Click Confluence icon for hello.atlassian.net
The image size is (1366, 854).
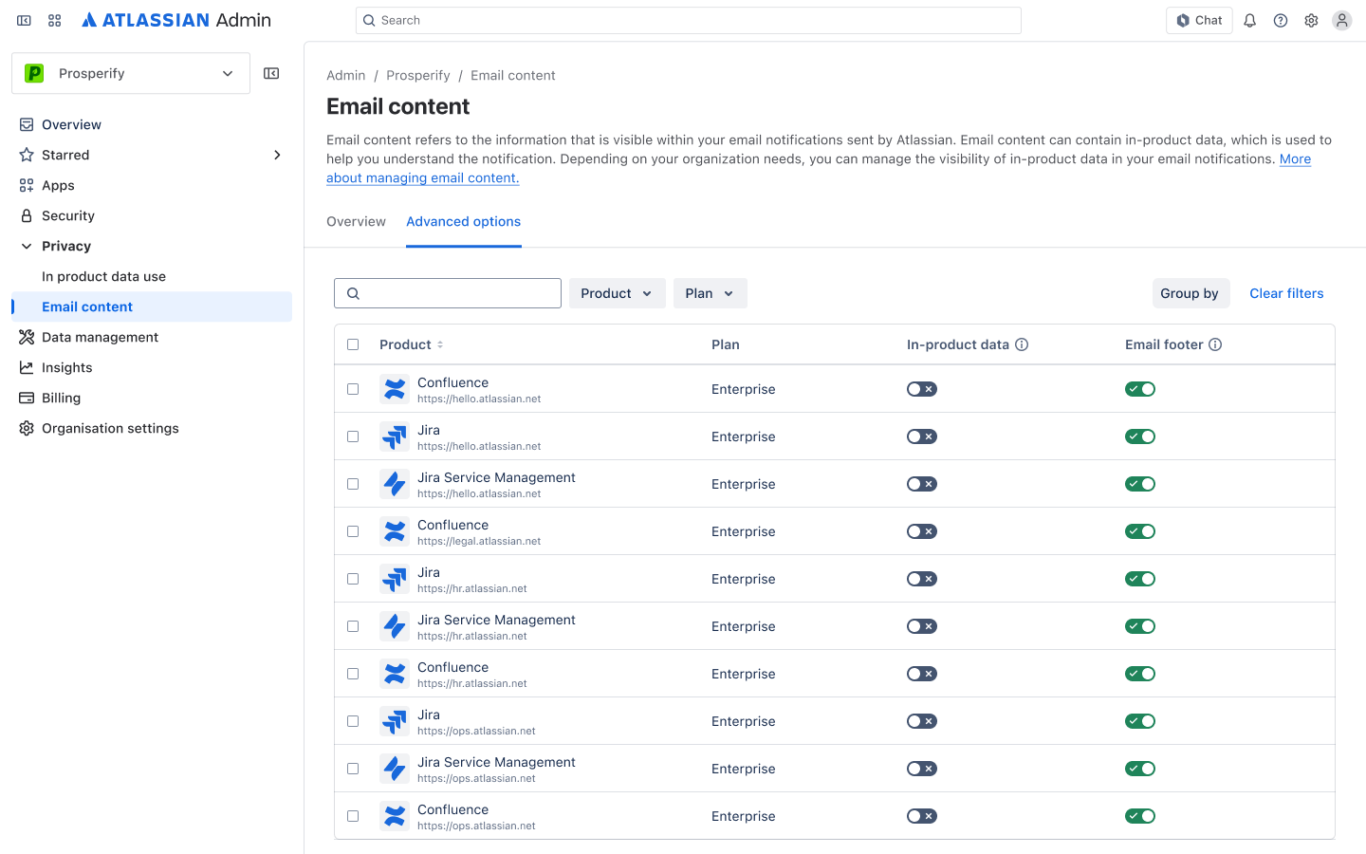point(395,389)
